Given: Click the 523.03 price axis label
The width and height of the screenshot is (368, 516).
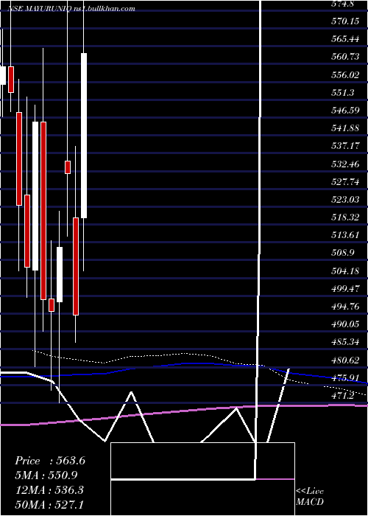Looking at the screenshot, I should 345,200.
